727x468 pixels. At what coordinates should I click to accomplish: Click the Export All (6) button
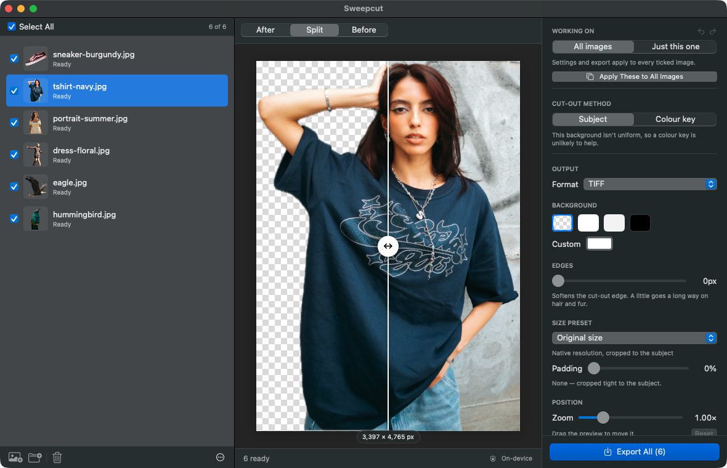(634, 452)
